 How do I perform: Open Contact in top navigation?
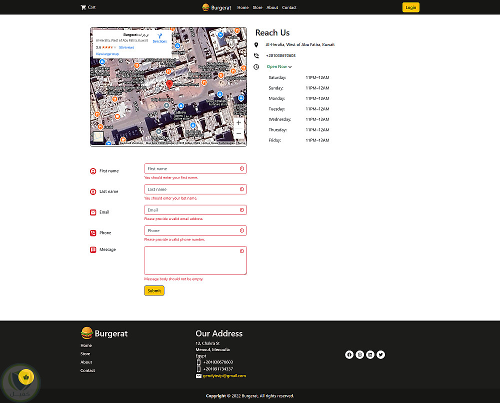[x=289, y=7]
